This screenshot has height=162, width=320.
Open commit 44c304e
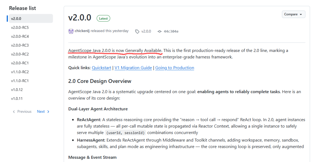tap(171, 31)
